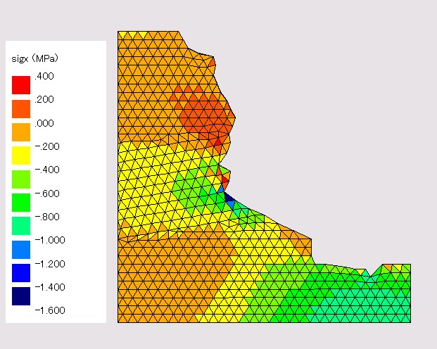Click the 'sigx (MPa)' legend title
The height and width of the screenshot is (349, 437).
tap(35, 58)
